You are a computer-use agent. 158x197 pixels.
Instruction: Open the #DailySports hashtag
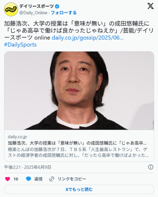point(20,45)
